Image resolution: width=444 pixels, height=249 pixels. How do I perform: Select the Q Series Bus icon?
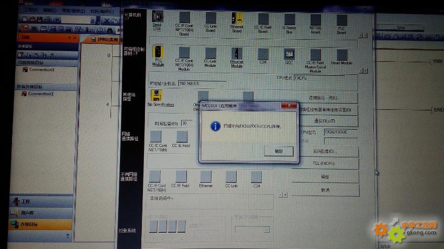coord(290,20)
